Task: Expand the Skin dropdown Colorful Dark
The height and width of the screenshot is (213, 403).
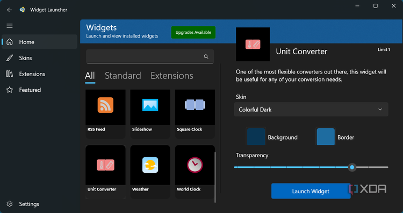Action: tap(311, 109)
